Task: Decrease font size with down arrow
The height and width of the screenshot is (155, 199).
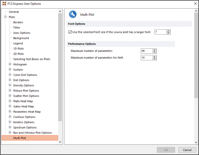Action: pos(168,33)
